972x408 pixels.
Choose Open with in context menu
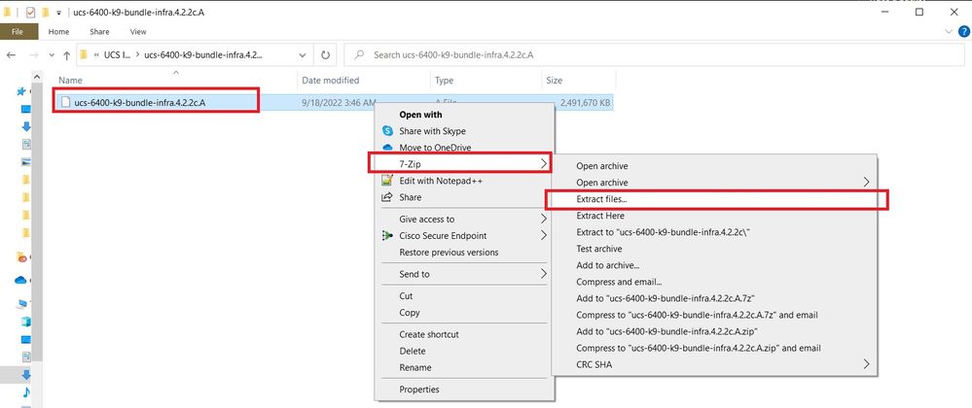[x=465, y=115]
